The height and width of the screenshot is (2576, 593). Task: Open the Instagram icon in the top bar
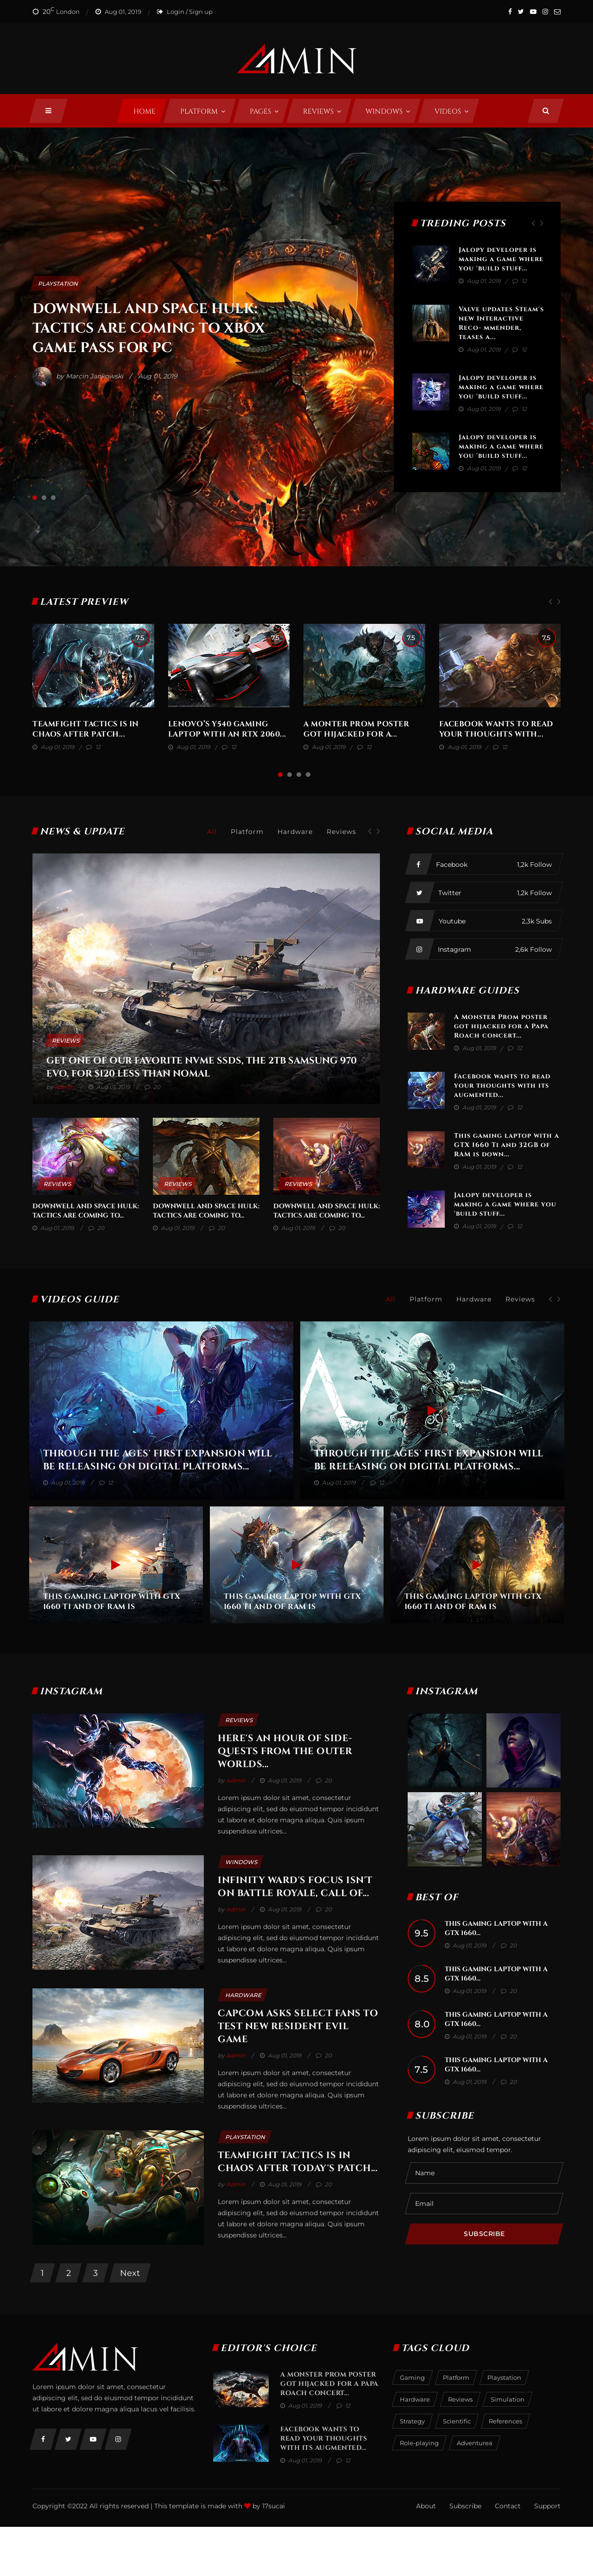click(545, 12)
